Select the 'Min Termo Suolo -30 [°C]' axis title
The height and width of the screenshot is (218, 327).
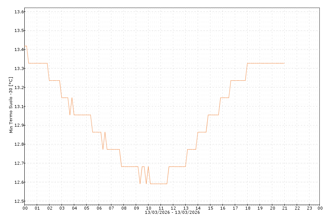11,105
